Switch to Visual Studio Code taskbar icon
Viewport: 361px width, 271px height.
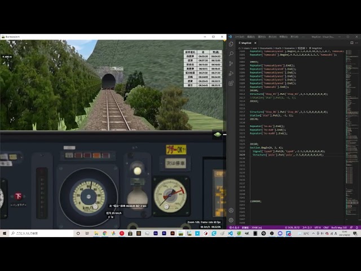coord(230,233)
